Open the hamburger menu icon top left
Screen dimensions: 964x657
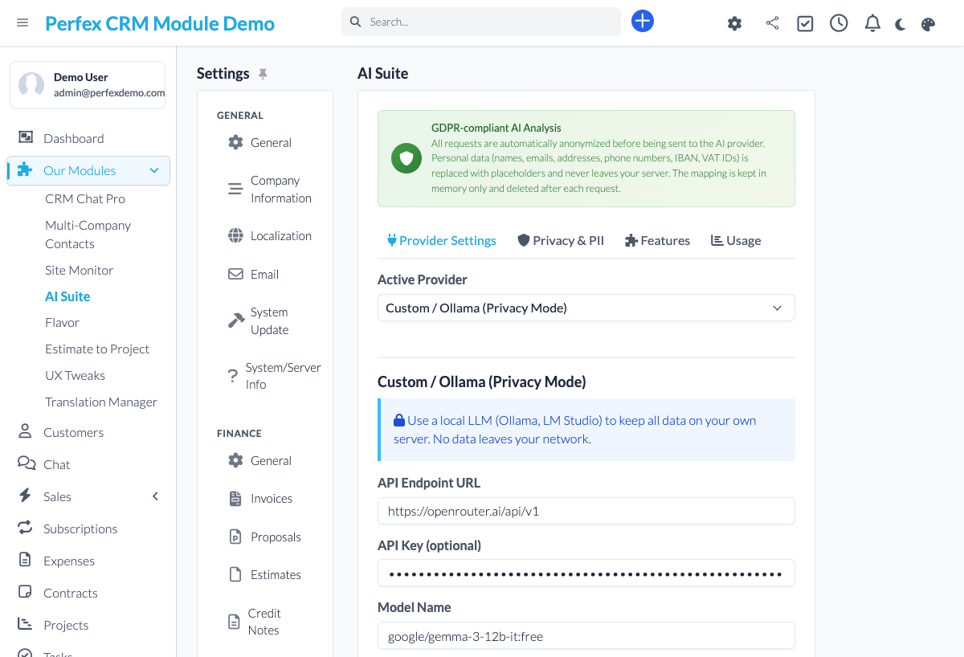coord(22,22)
